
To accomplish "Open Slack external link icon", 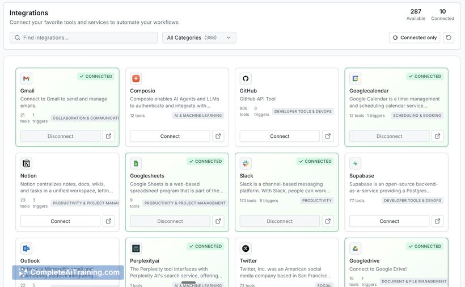I will click(328, 221).
